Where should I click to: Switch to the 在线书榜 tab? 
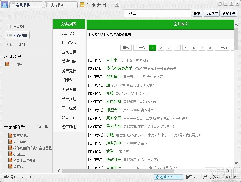(x=25, y=5)
